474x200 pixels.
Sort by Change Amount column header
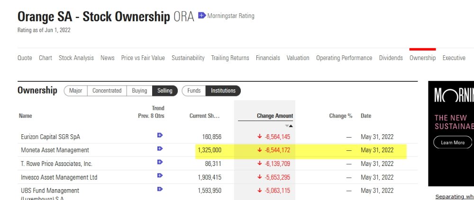(275, 116)
